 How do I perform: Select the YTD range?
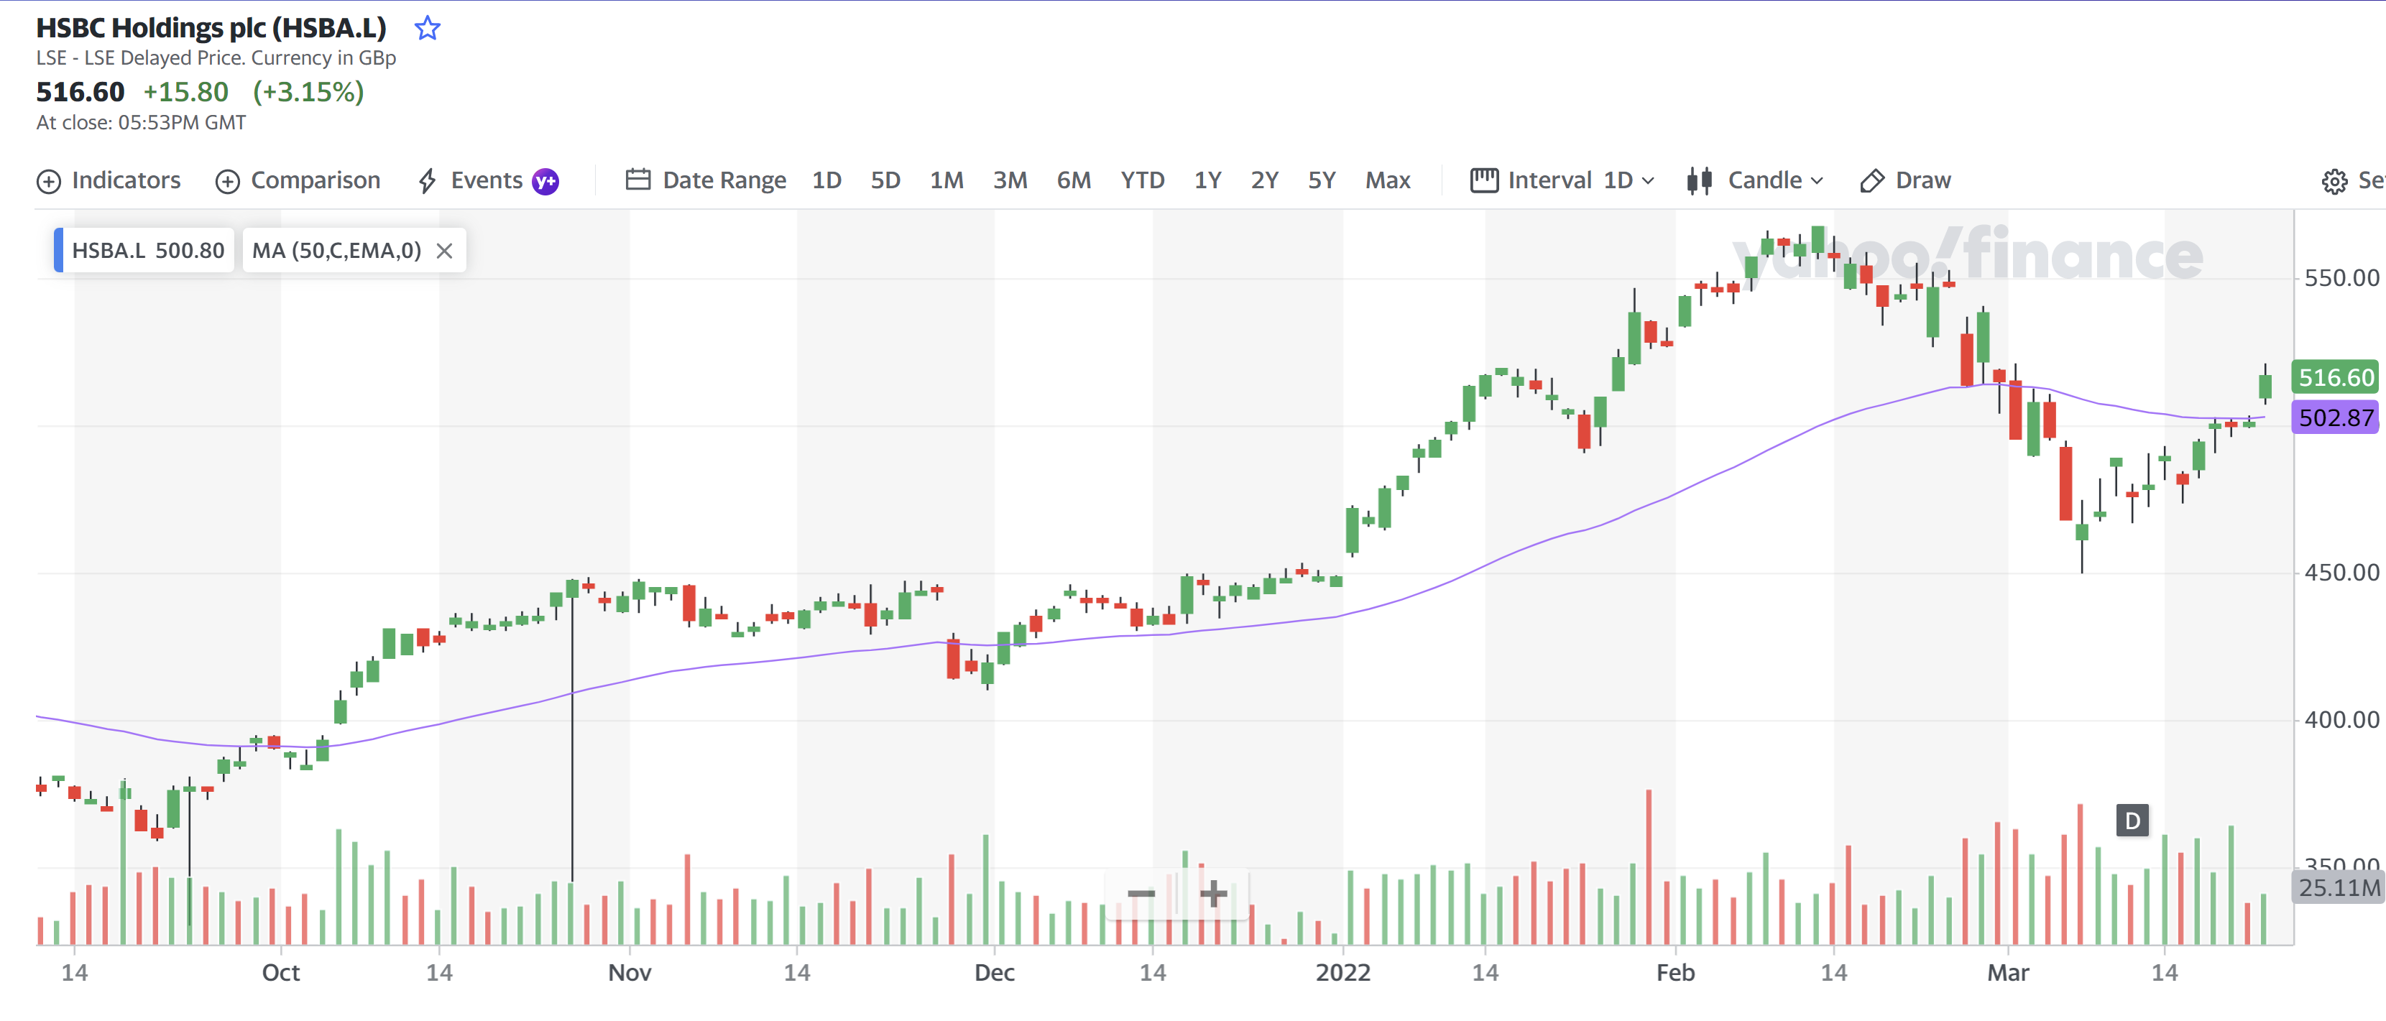[x=1143, y=180]
